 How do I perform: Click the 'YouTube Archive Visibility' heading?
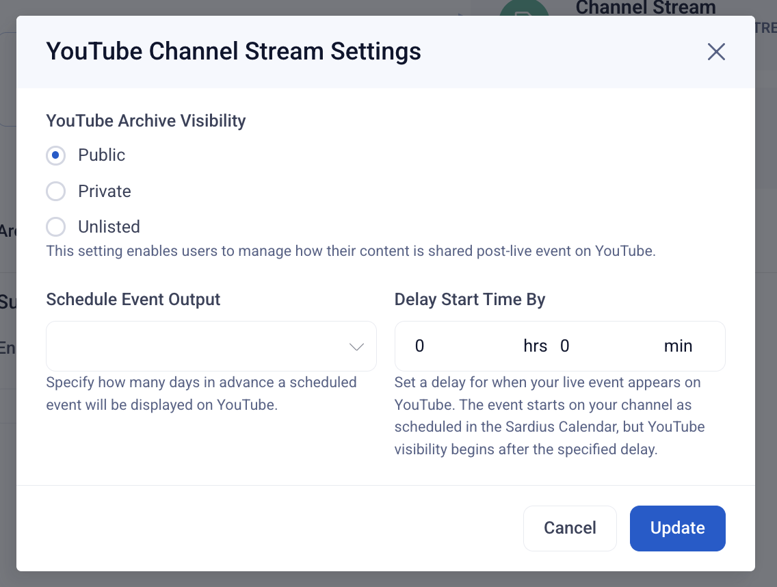pyautogui.click(x=146, y=121)
